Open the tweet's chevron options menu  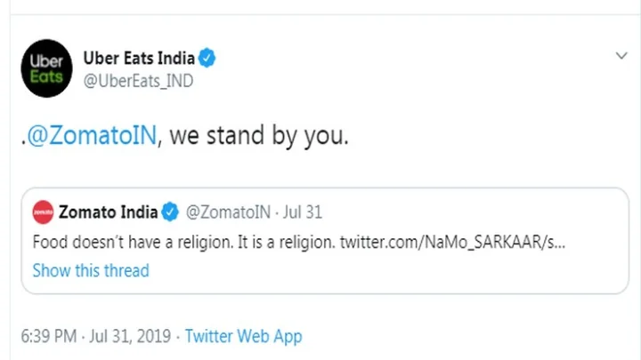(621, 56)
